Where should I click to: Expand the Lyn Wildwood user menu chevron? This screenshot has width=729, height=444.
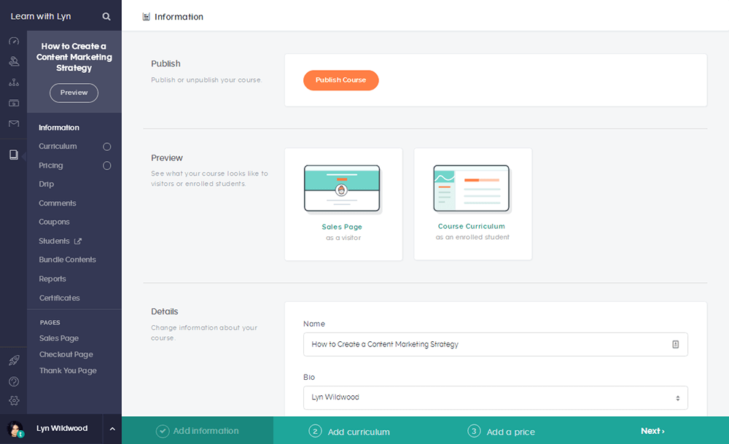tap(112, 429)
